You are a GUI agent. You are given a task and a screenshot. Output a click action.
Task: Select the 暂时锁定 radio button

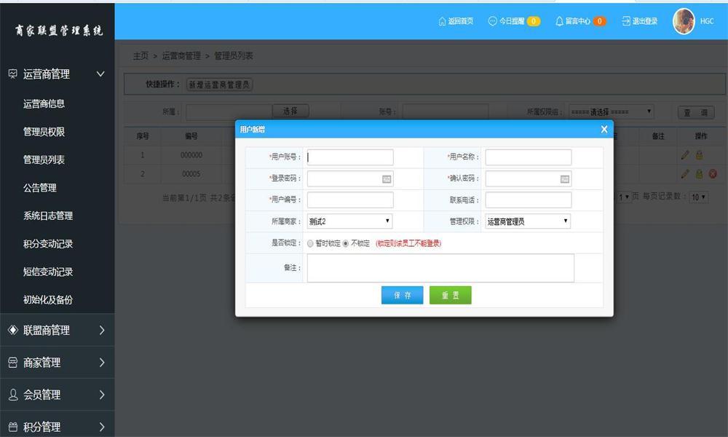point(311,243)
